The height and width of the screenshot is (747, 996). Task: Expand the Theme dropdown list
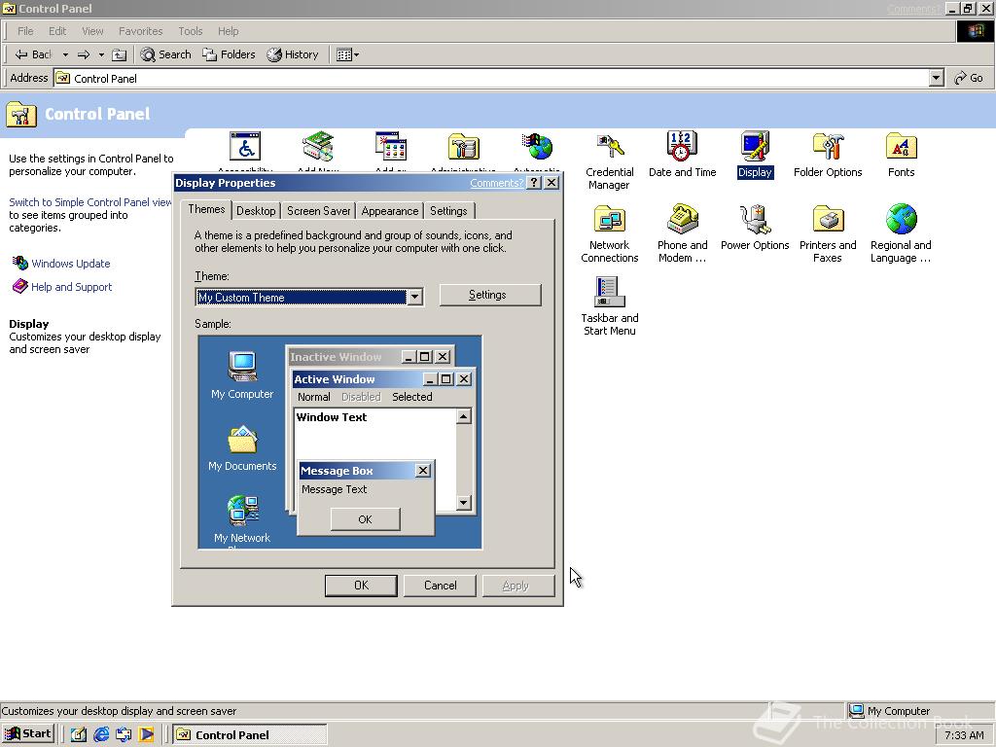(x=414, y=297)
